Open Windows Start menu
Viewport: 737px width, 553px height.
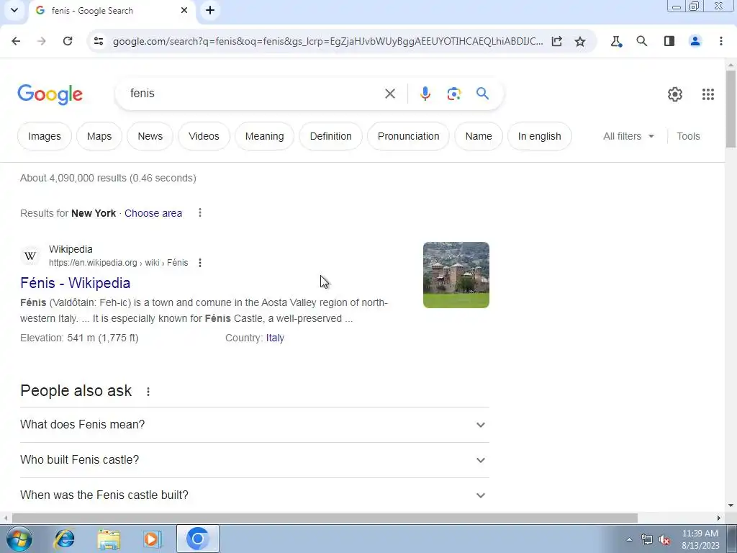[19, 539]
